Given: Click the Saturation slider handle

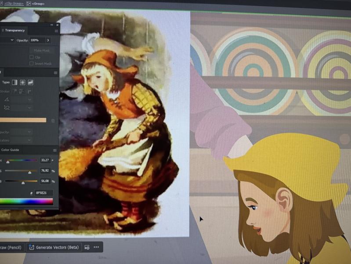Looking at the screenshot, I should pos(30,172).
